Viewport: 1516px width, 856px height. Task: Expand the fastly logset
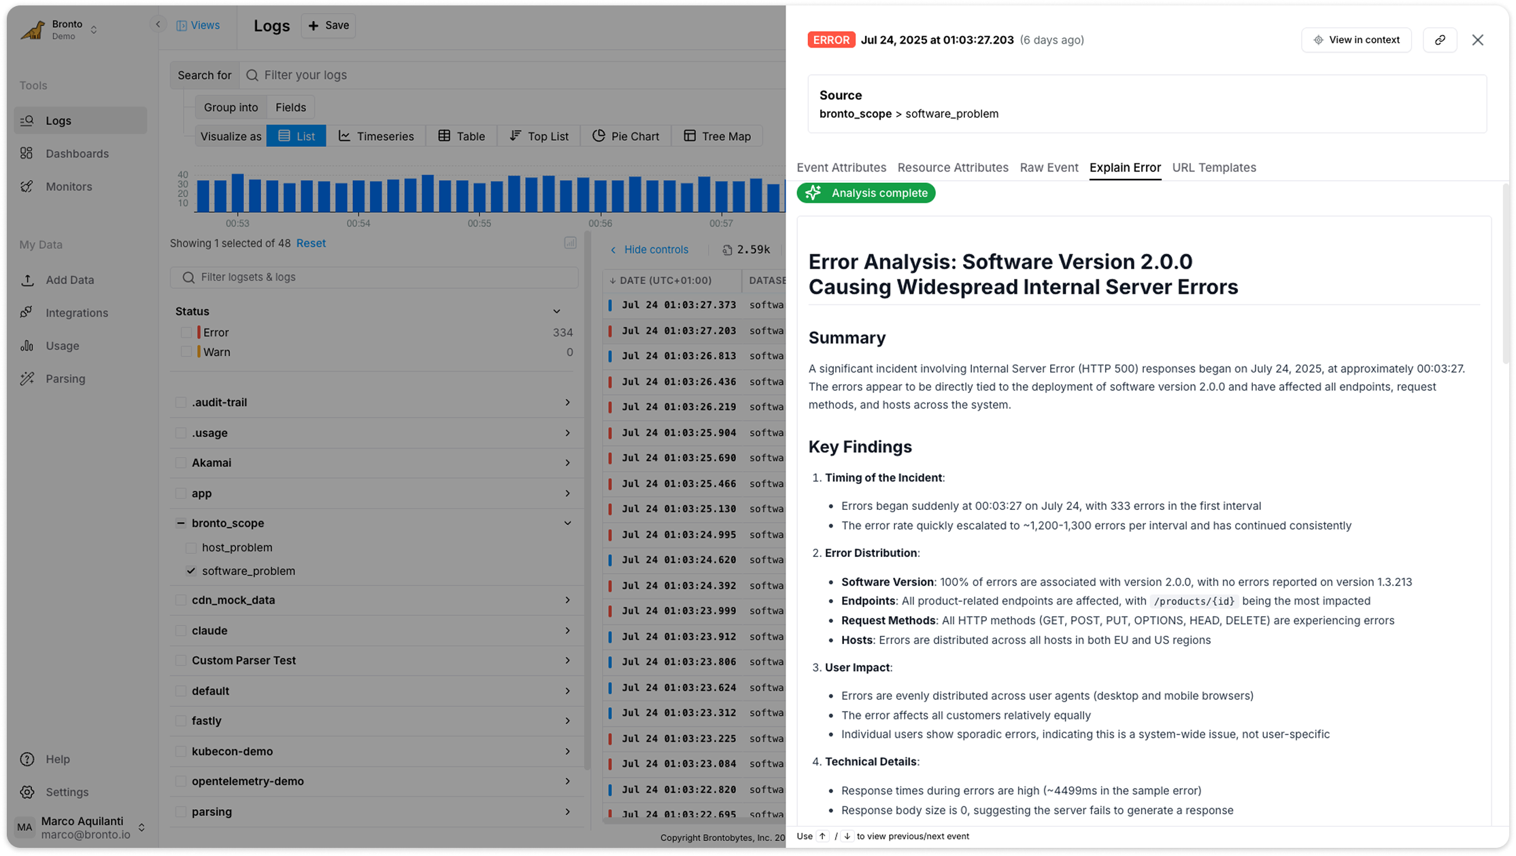click(x=567, y=721)
